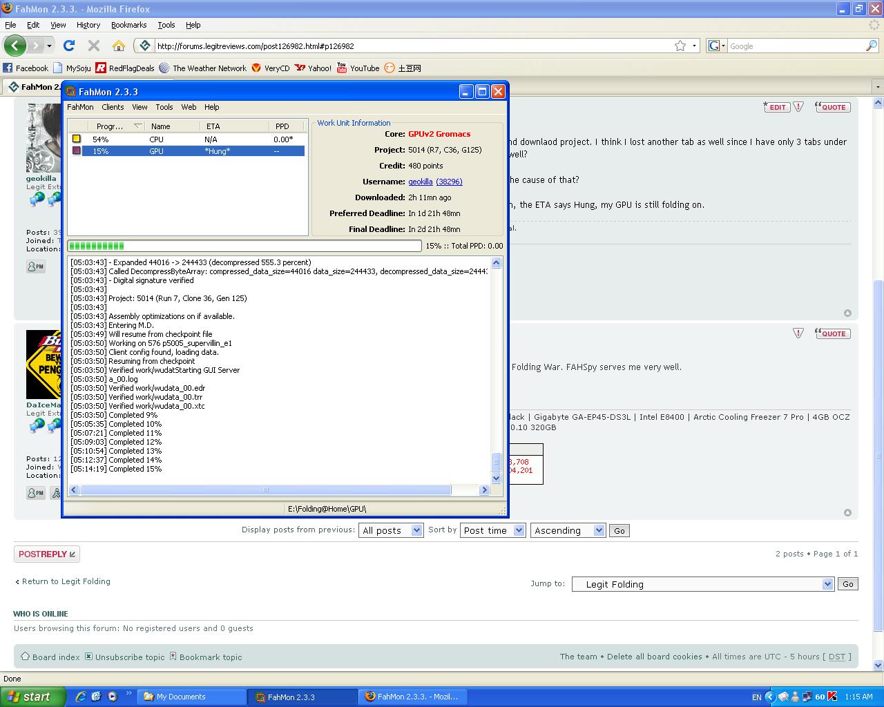
Task: Open RedFlagDeals bookmark
Action: click(x=125, y=68)
